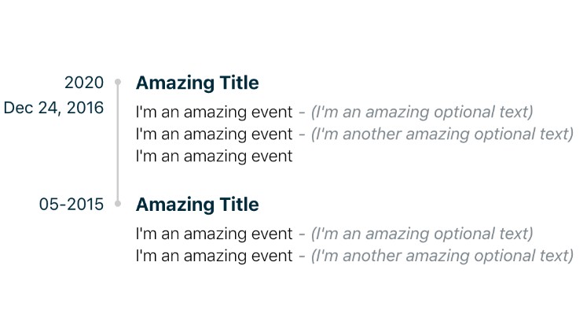Click the Amazing Title heading next to 05-2015
The image size is (587, 336).
pyautogui.click(x=197, y=205)
